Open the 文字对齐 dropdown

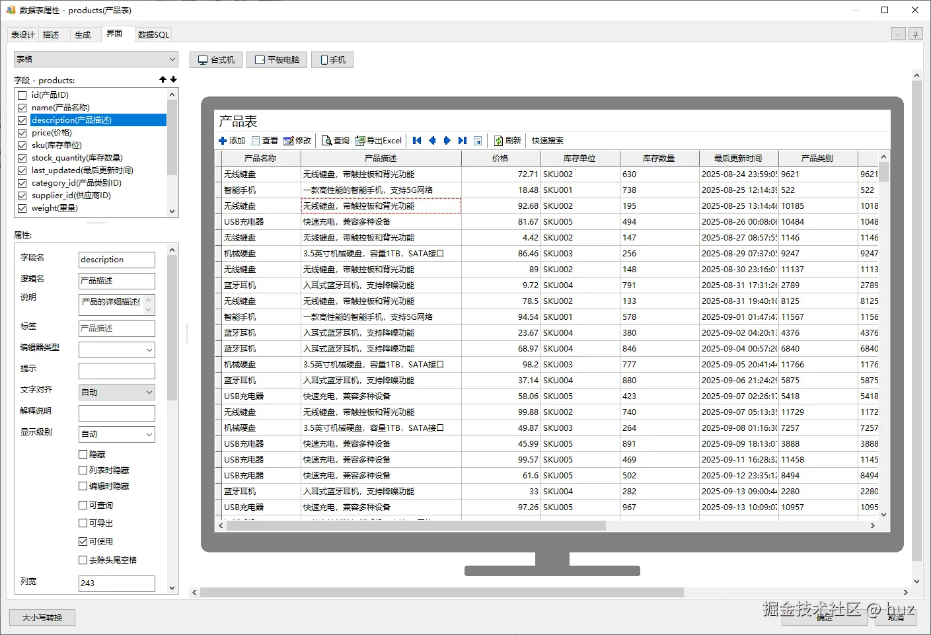117,392
